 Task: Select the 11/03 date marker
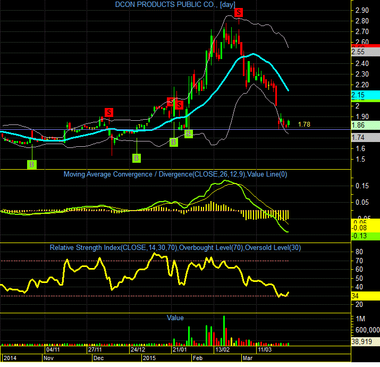click(x=265, y=350)
